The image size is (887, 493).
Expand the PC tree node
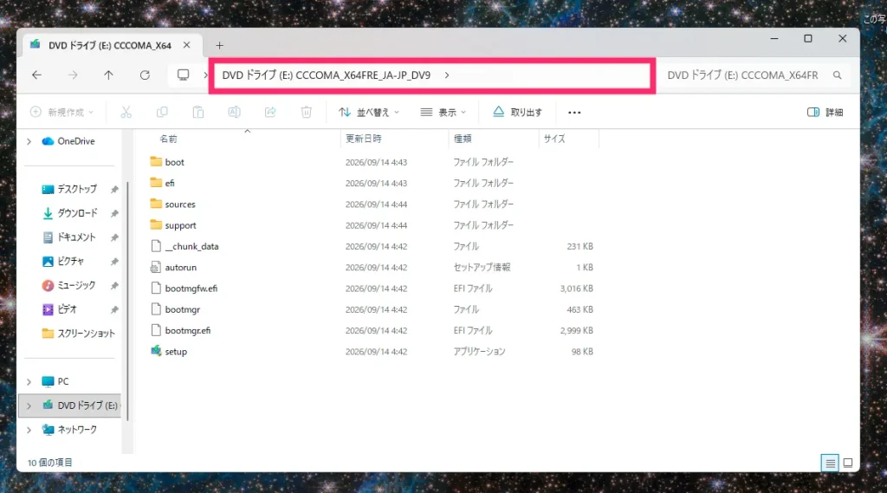(29, 382)
